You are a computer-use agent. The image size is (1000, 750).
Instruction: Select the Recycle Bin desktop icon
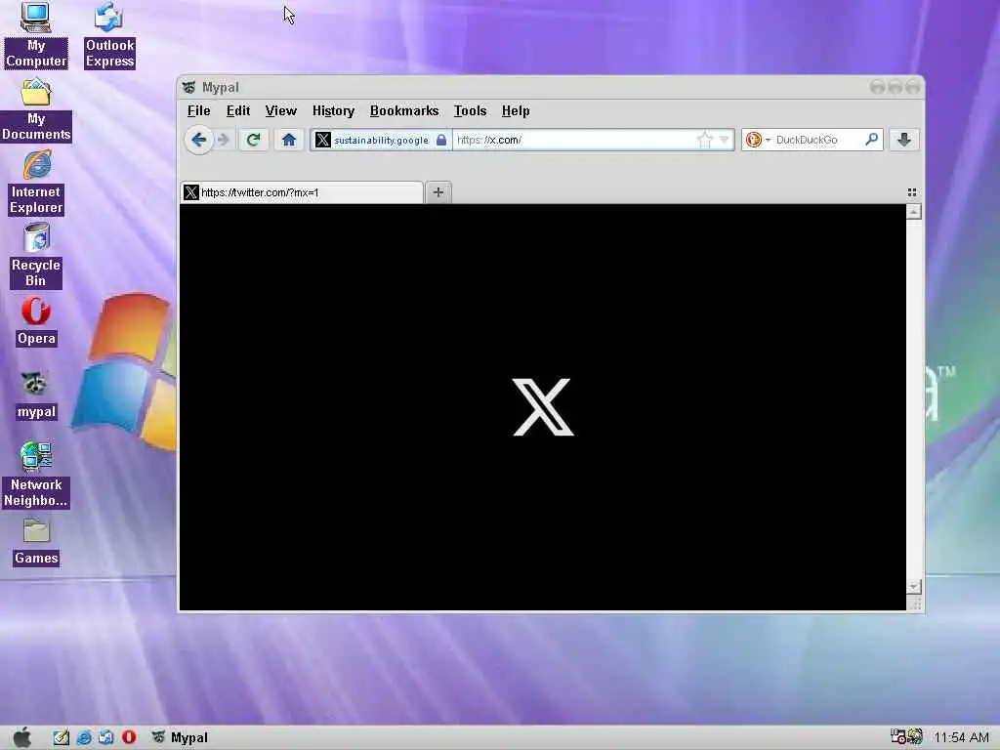(x=36, y=255)
